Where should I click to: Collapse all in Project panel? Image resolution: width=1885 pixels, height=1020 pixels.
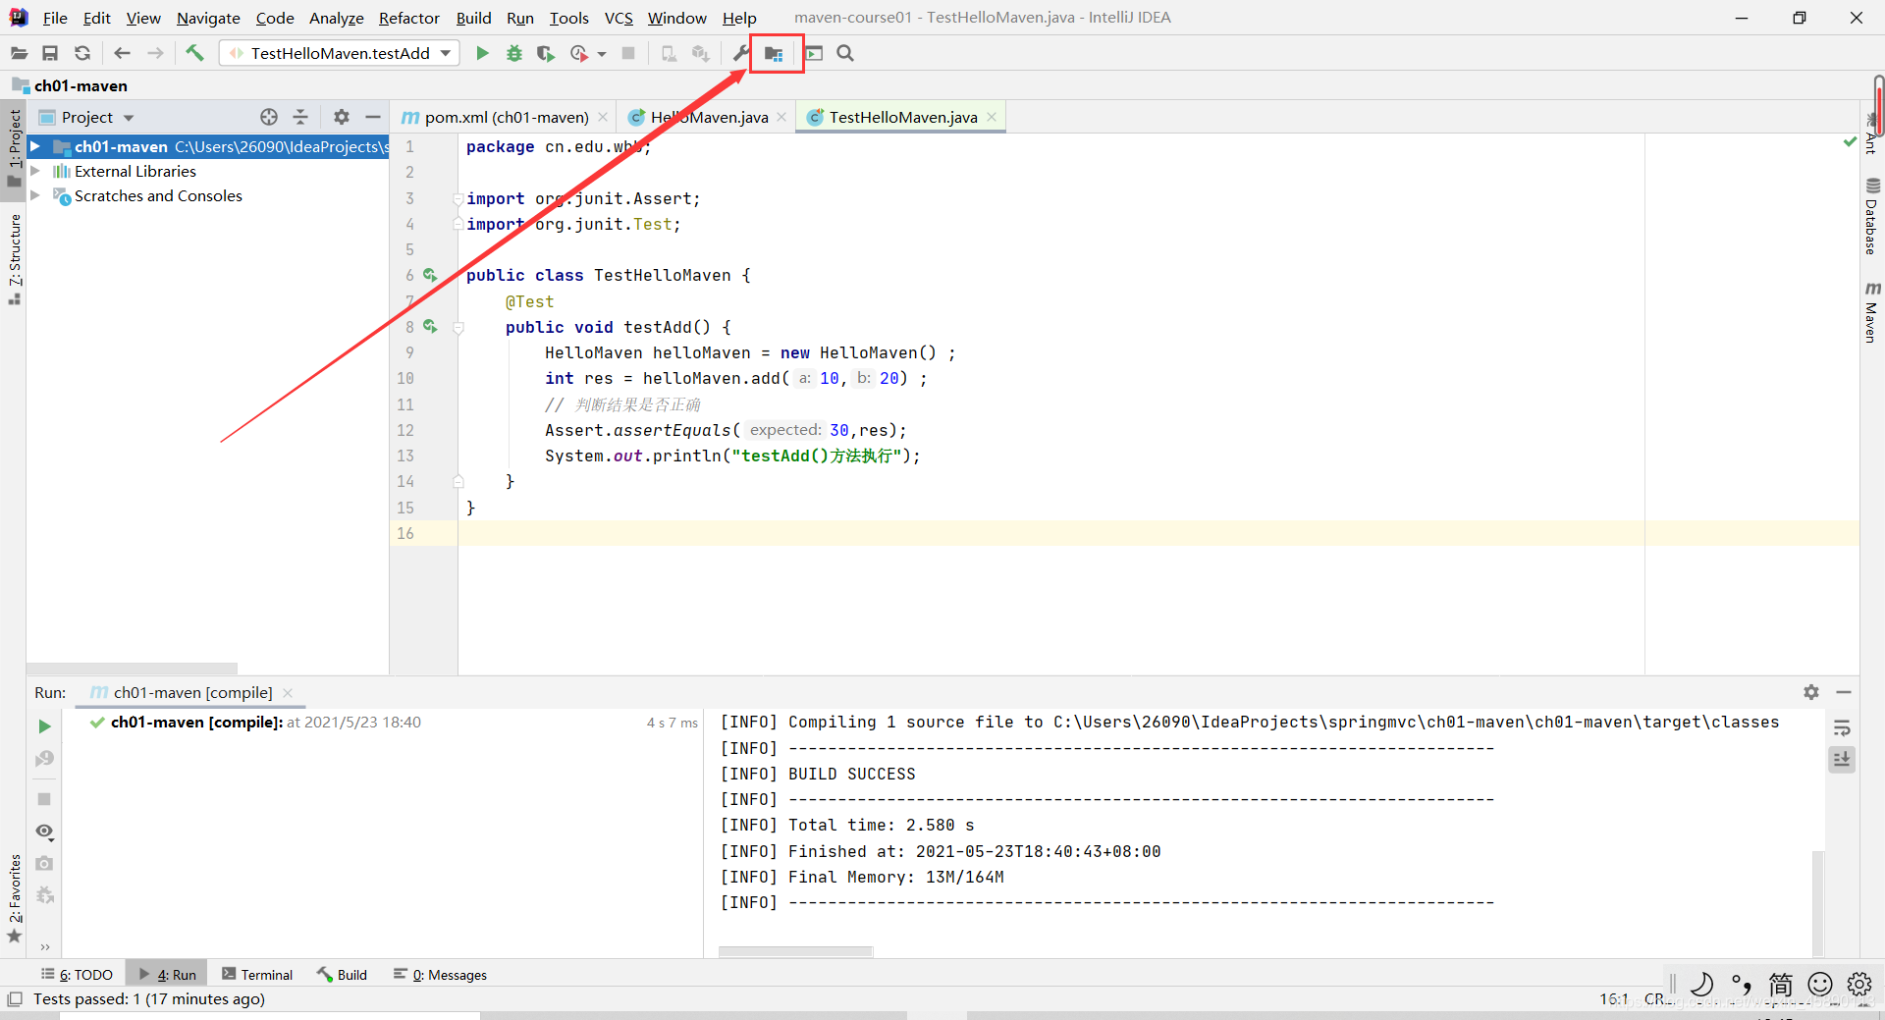(300, 117)
